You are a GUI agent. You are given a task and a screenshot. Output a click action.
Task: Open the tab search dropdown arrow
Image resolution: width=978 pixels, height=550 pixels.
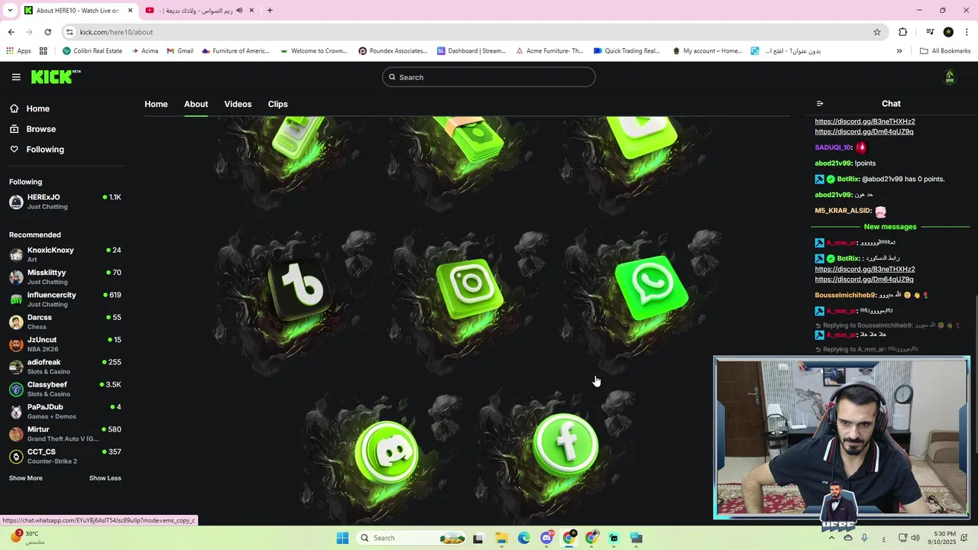[x=10, y=11]
